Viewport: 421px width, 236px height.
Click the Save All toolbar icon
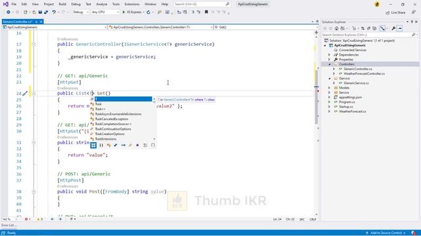(46, 12)
